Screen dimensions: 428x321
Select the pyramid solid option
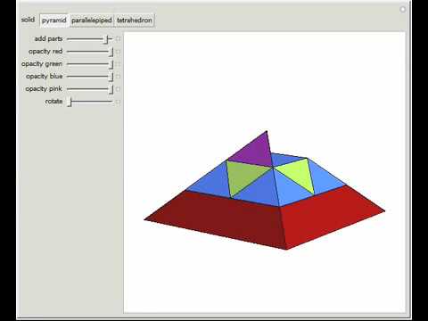(54, 21)
